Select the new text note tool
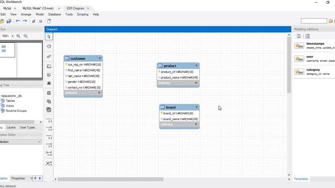The image size is (335, 188). [49, 75]
